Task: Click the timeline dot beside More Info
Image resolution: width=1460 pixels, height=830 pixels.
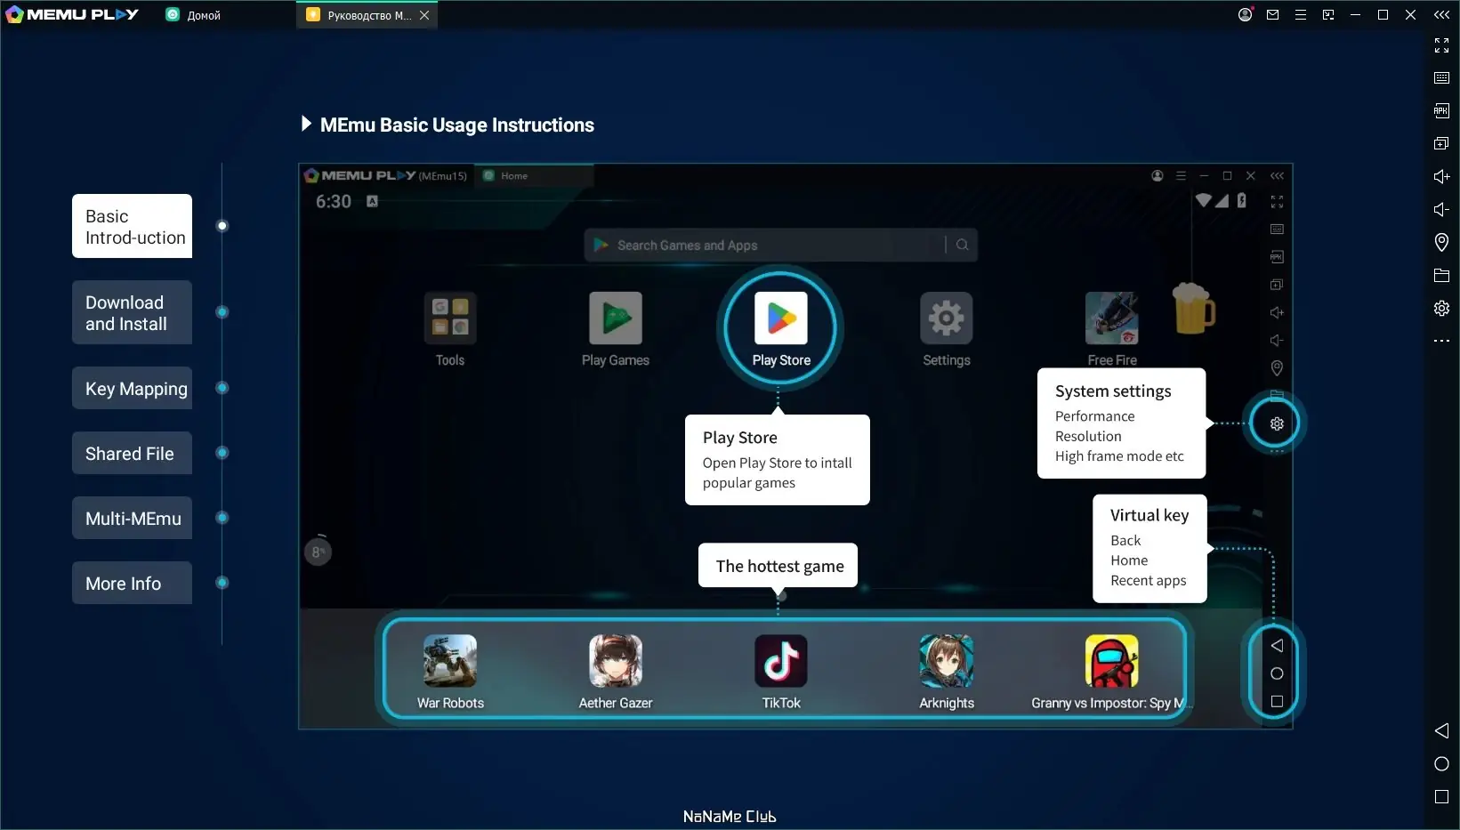Action: 222,583
